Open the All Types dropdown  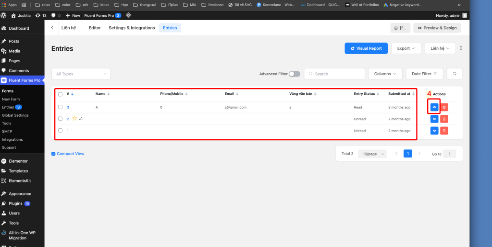(x=81, y=74)
